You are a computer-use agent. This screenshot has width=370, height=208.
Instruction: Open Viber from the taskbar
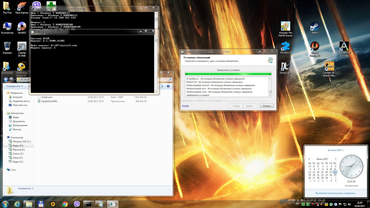pos(77,204)
